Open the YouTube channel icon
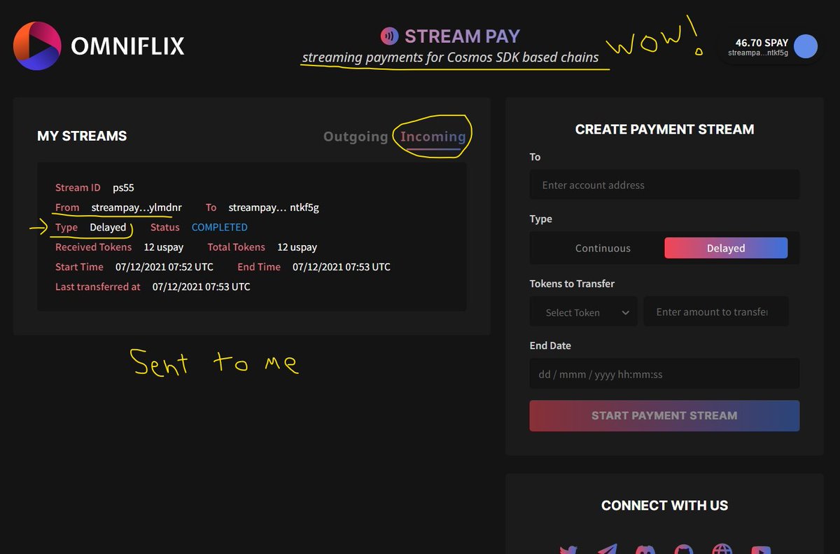 760,550
